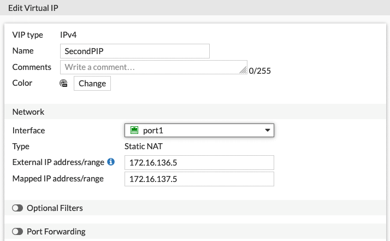
Task: Click the Network section header
Action: pos(28,111)
